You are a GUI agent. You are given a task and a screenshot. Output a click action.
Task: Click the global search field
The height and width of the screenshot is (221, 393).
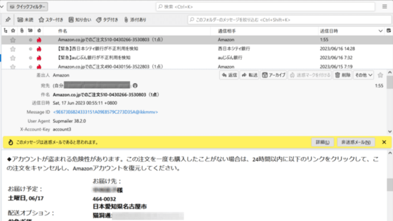point(265,7)
